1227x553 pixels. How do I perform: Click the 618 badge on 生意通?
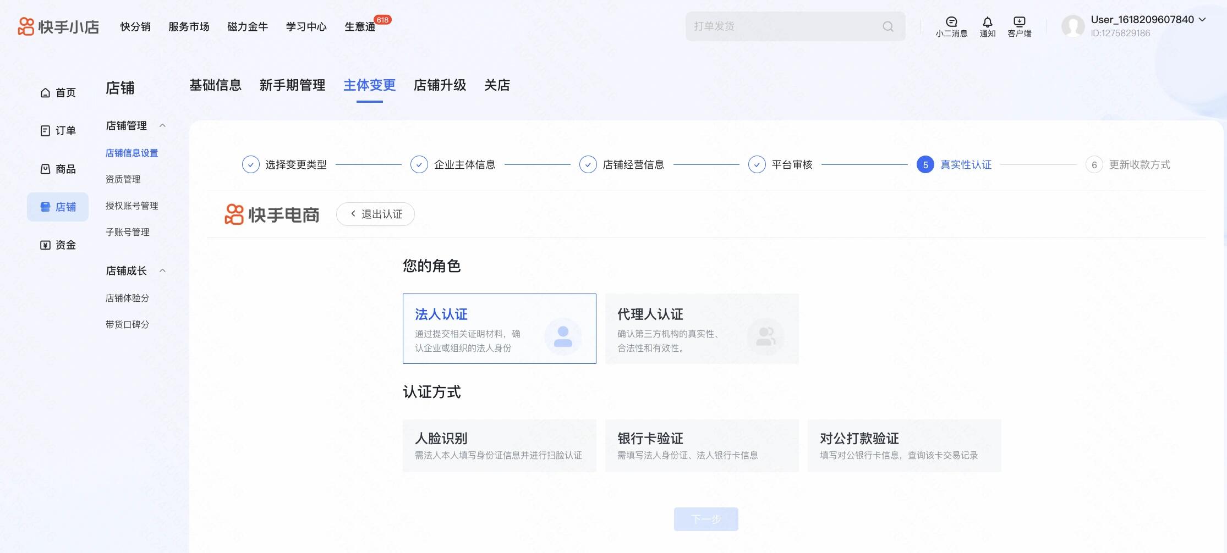pos(383,20)
